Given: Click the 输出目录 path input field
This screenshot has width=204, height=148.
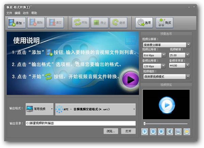Looking at the screenshot, I should (81, 123).
